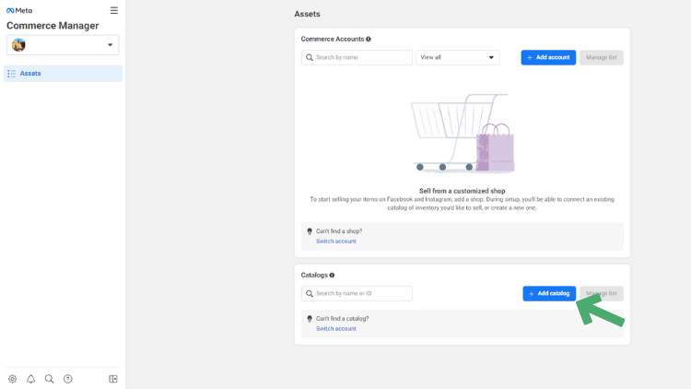Follow Switch account link under Can't find a catalog

tap(335, 328)
